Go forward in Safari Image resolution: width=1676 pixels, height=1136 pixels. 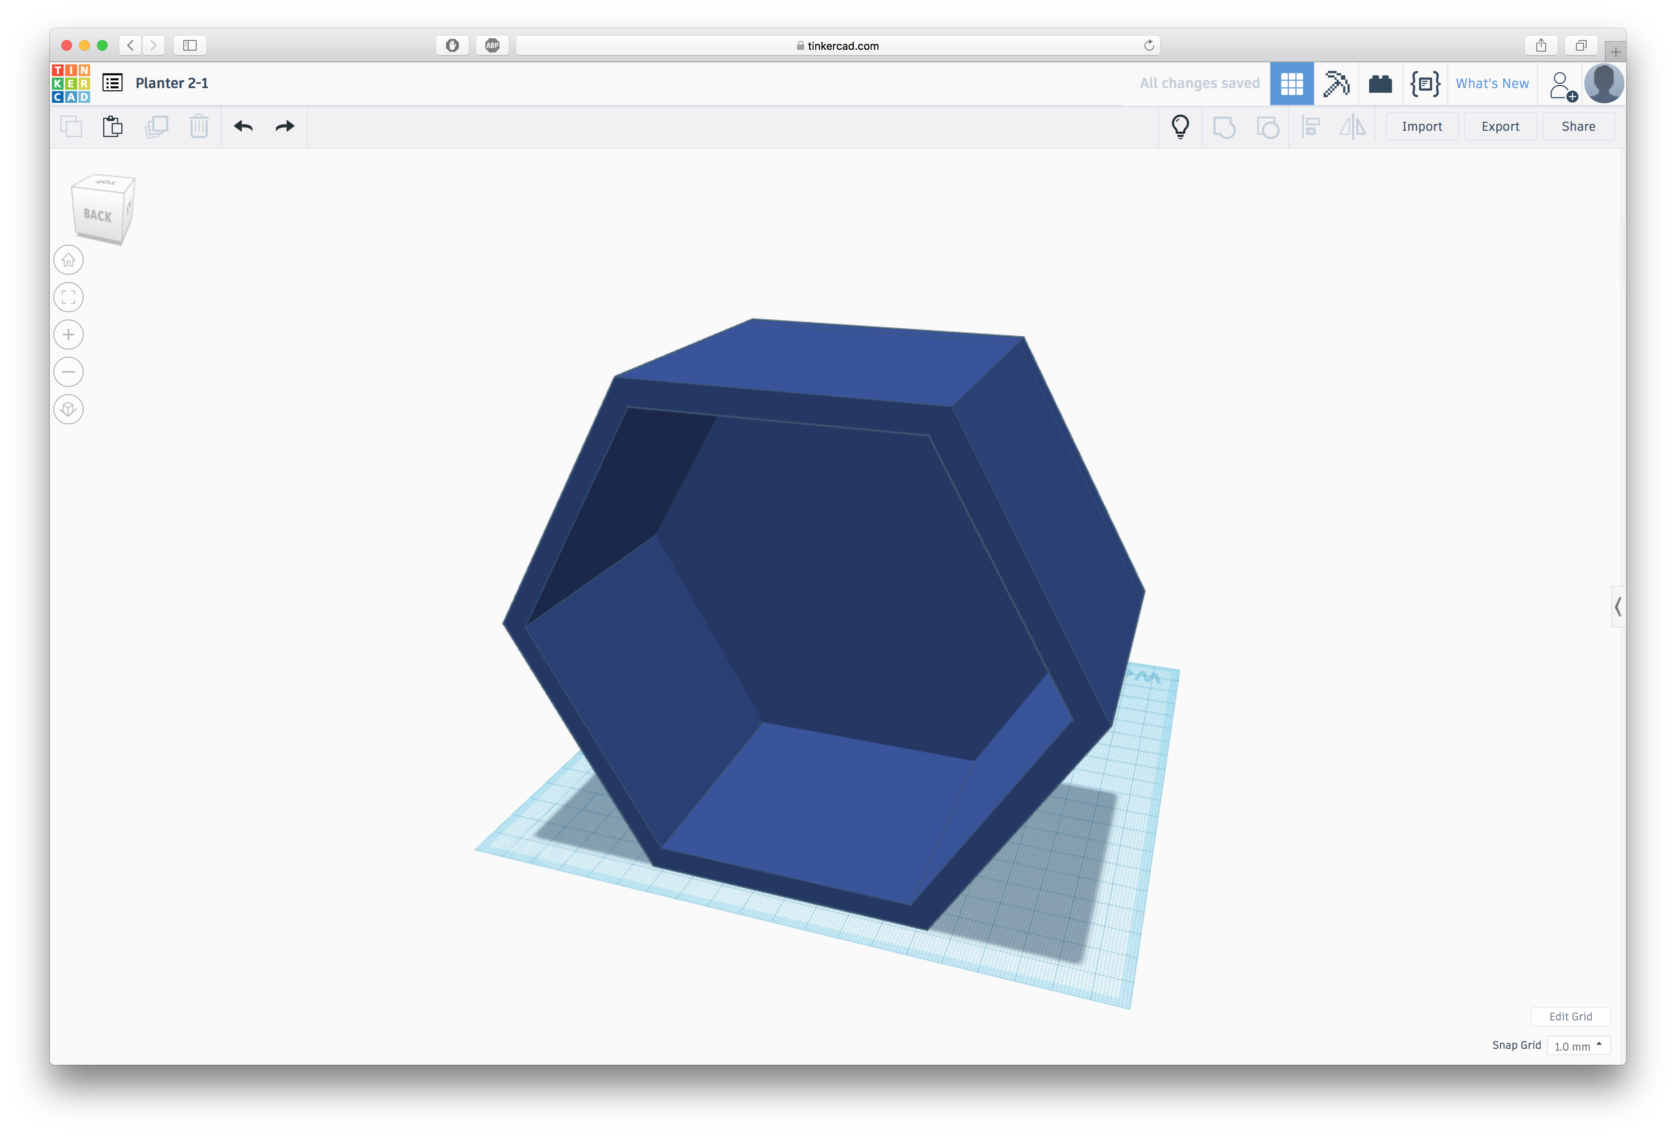click(x=153, y=45)
